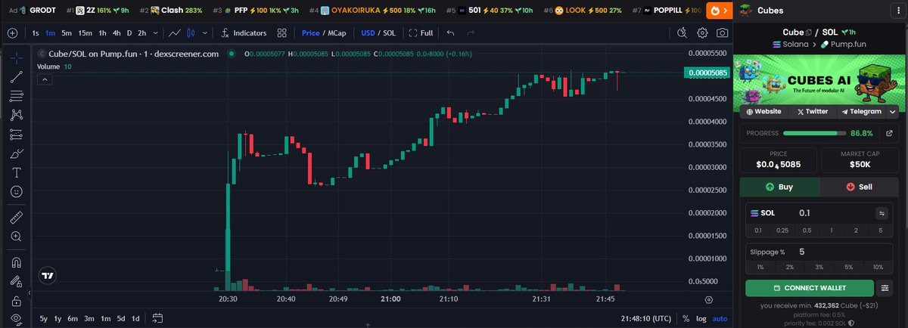The image size is (908, 328).
Task: Toggle percent scale on price axis
Action: pos(686,319)
